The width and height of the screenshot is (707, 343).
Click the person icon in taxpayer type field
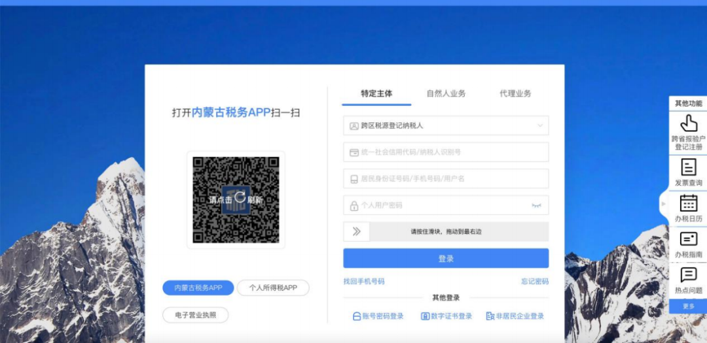coord(354,126)
